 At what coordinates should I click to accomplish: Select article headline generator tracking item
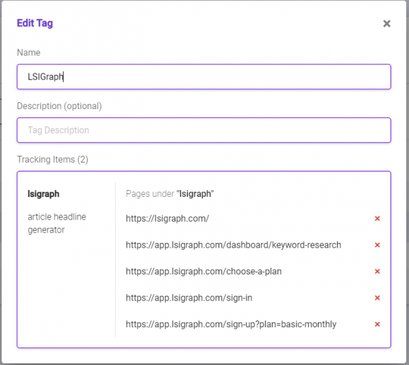click(57, 223)
